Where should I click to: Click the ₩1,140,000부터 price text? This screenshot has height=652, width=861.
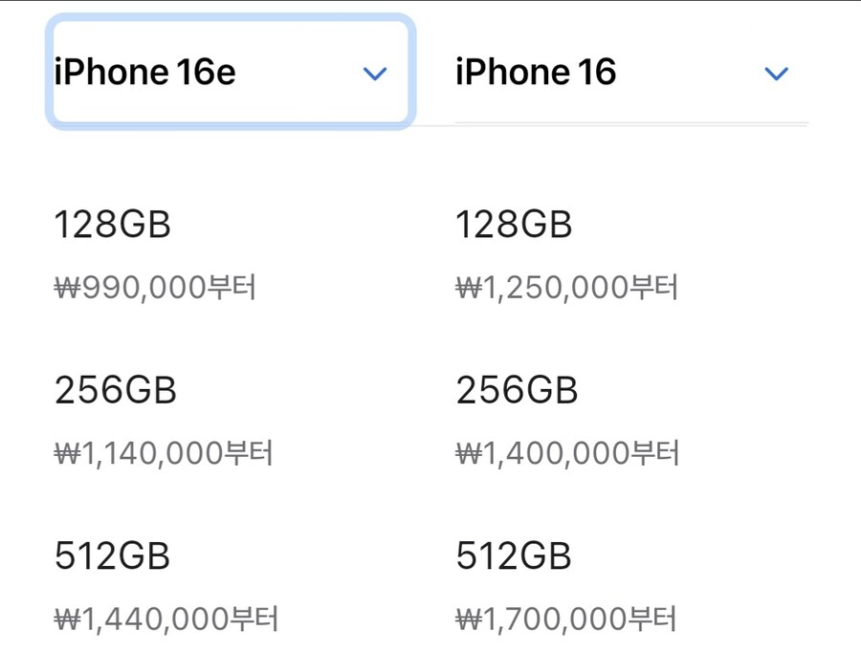click(163, 453)
